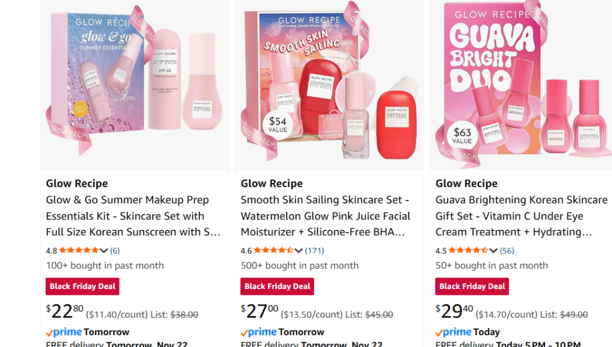Viewport: 612px width, 347px height.
Task: Click Black Friday Deal badge on Smooth Skin set
Action: tap(278, 287)
